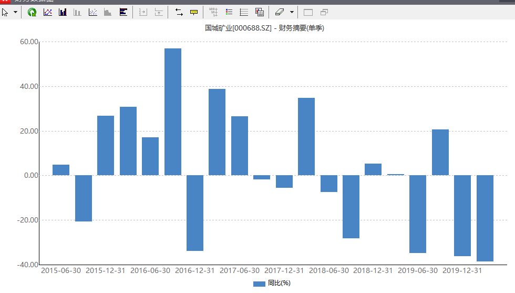515x293 pixels.
Task: Click the x-axis label 2018-12-31
Action: coord(373,270)
